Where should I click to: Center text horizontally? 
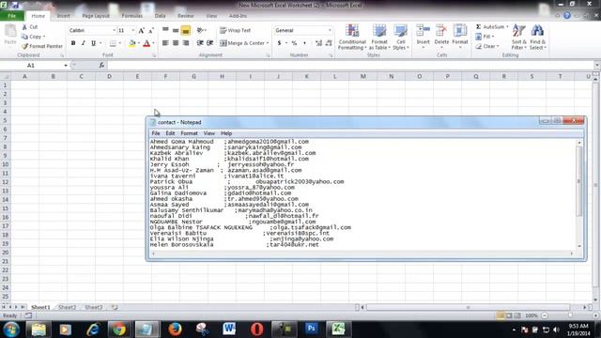[176, 43]
